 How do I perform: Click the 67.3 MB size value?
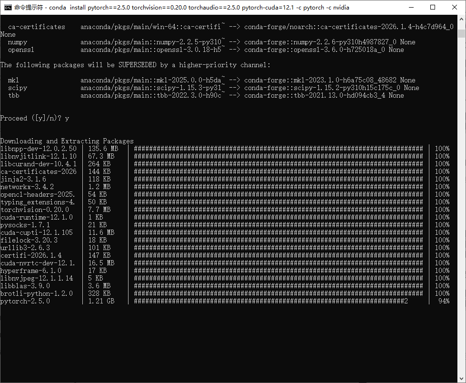tap(101, 156)
